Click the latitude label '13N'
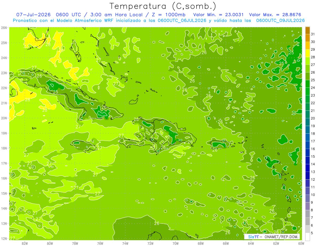Viewport: 320px width, 247px height. 4,224
